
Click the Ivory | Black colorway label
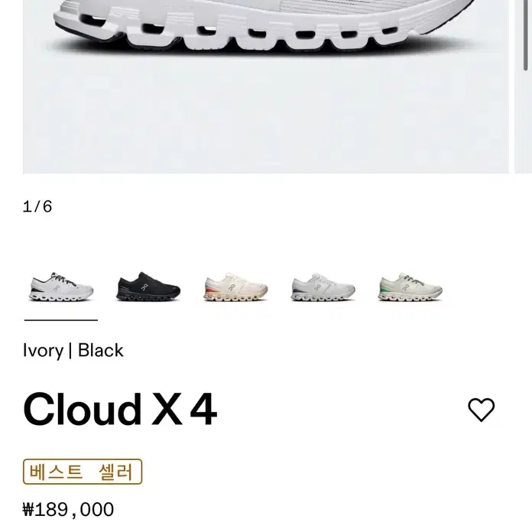click(73, 350)
